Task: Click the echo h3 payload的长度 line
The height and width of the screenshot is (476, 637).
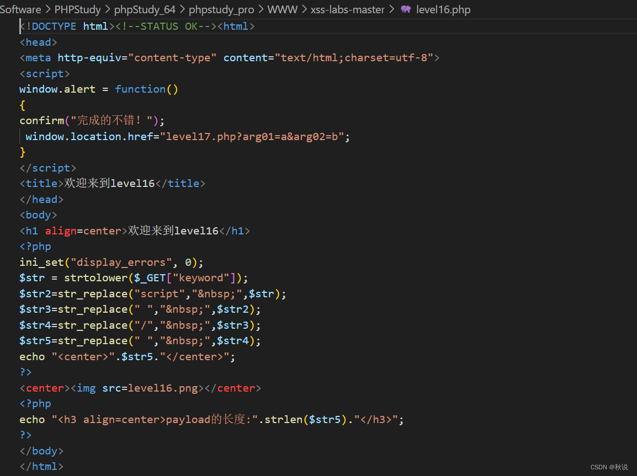Action: tap(211, 420)
